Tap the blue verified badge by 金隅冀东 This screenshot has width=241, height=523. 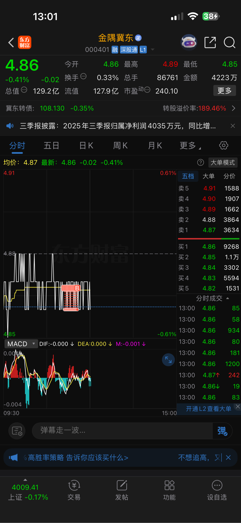click(x=138, y=38)
